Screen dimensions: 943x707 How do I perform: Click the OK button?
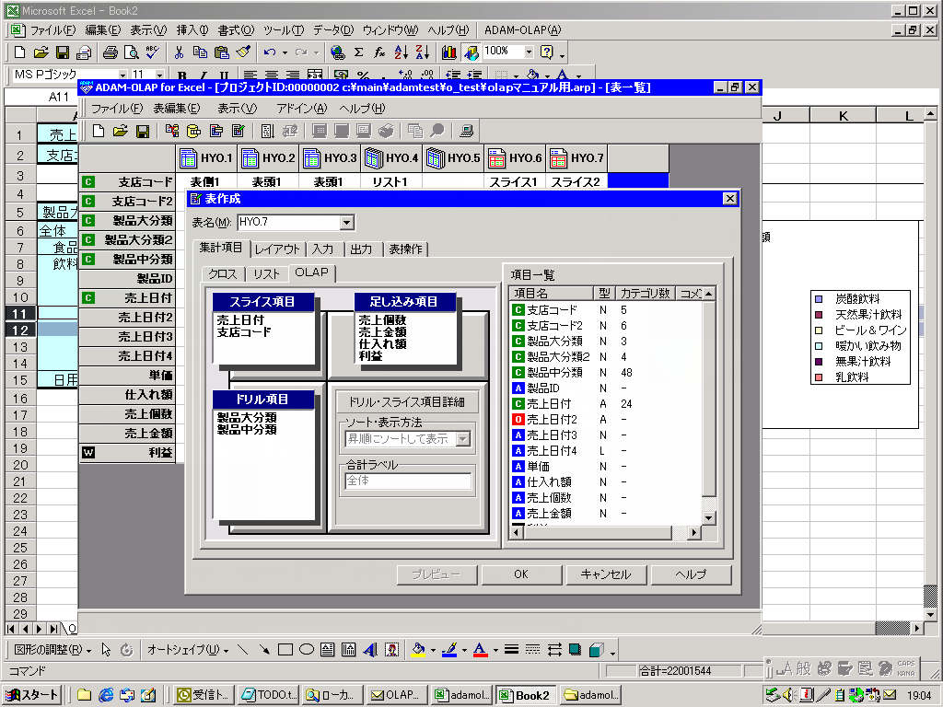point(521,574)
